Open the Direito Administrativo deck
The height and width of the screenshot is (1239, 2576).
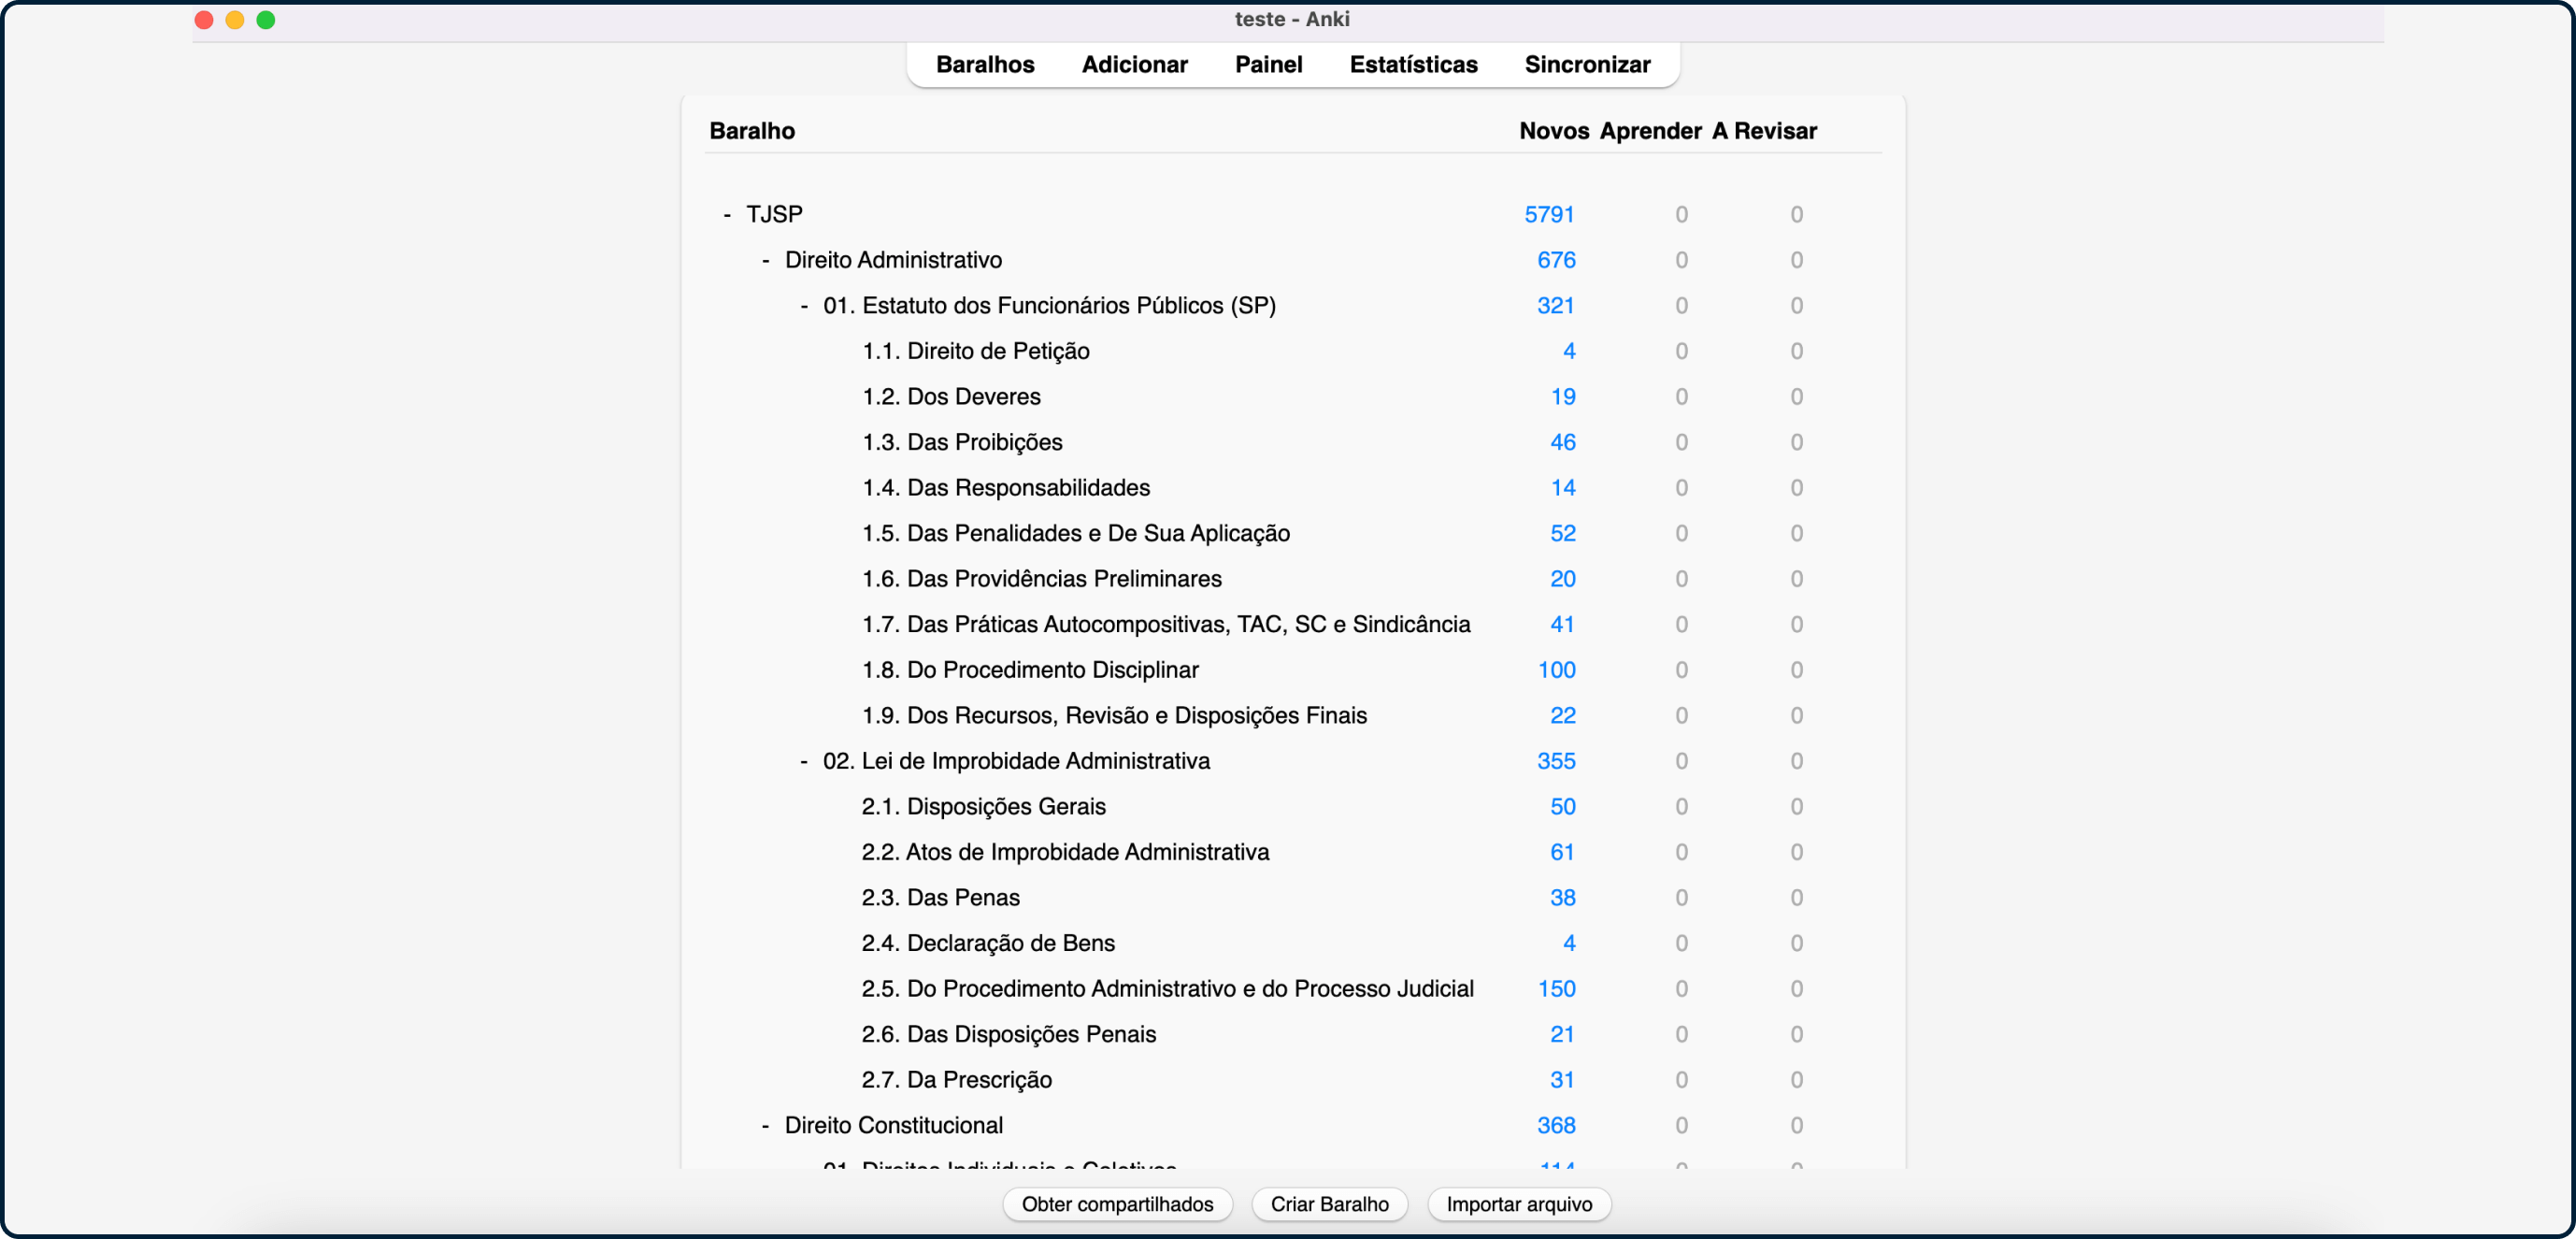coord(893,260)
